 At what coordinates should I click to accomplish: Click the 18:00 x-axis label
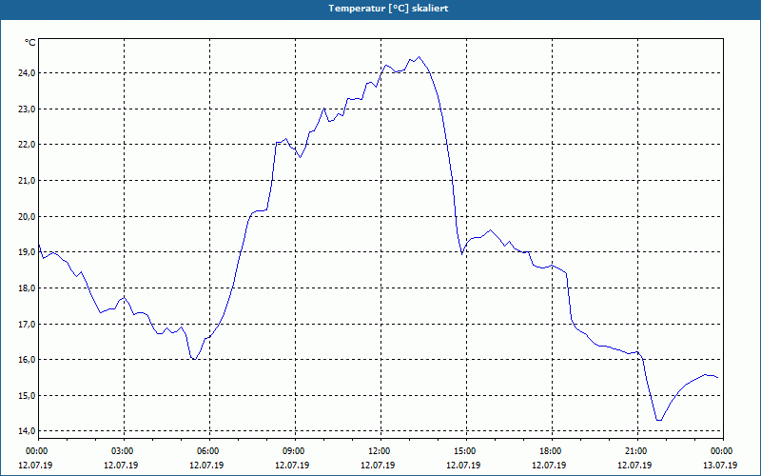[x=552, y=451]
